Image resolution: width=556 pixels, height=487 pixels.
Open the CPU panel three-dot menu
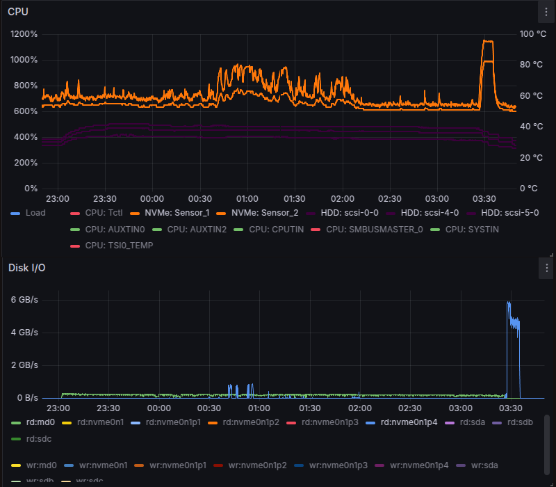click(x=547, y=12)
